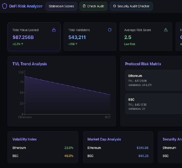Screen dimensions: 182x168
Task: Click the 75 tick on chart y-axis
Action: pyautogui.click(x=22, y=82)
